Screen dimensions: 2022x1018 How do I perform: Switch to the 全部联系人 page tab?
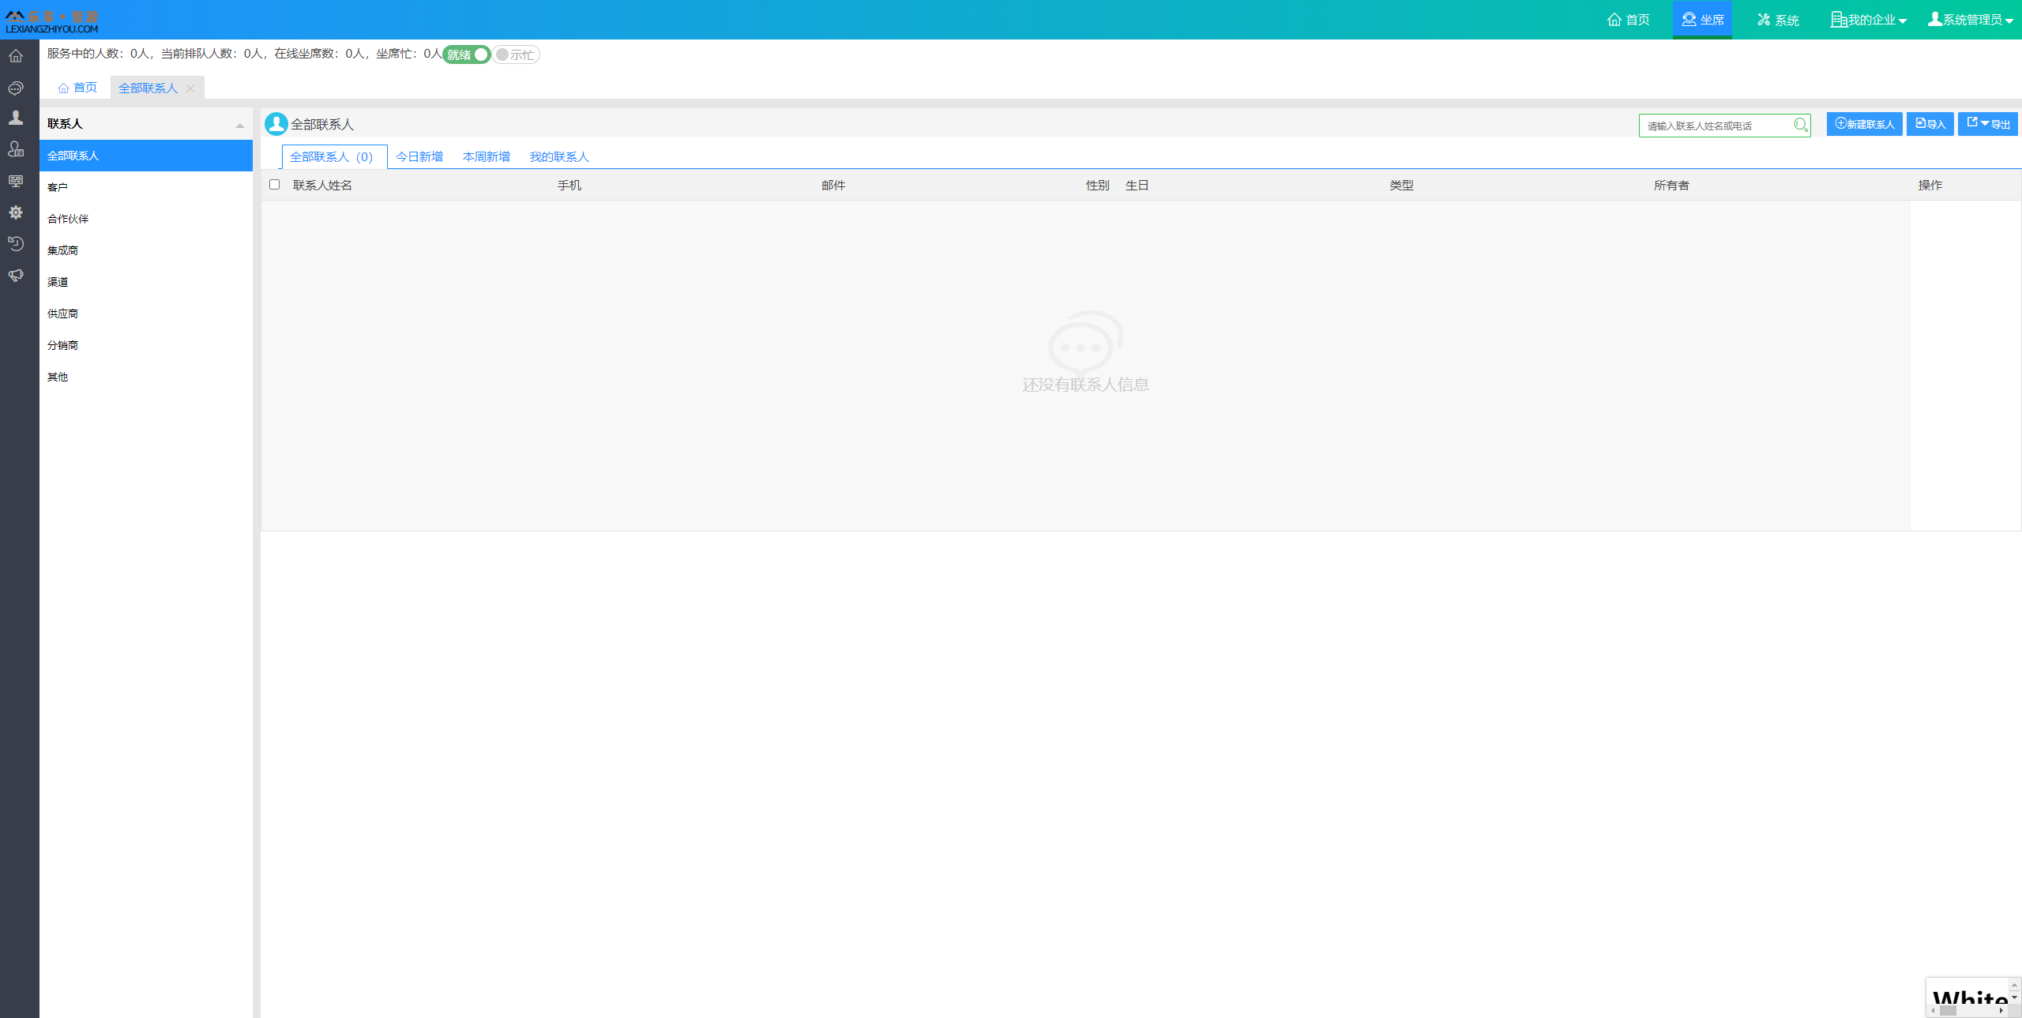[x=148, y=88]
